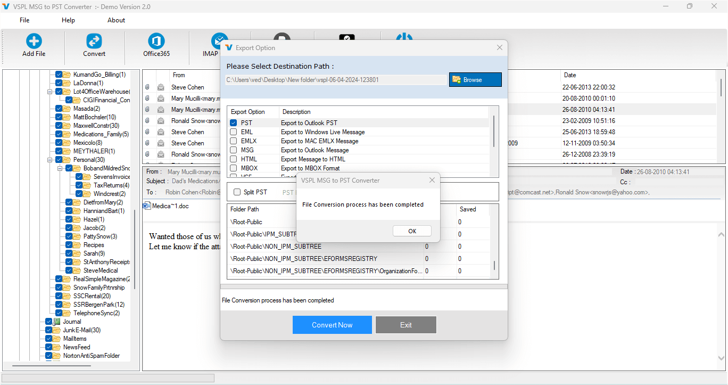
Task: Uncheck the PST export option
Action: (x=234, y=123)
